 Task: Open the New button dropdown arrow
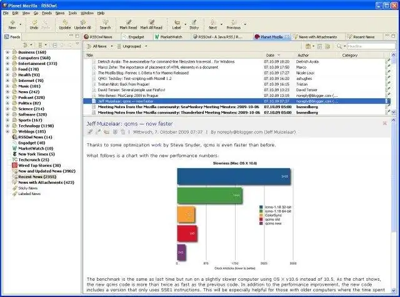21,24
